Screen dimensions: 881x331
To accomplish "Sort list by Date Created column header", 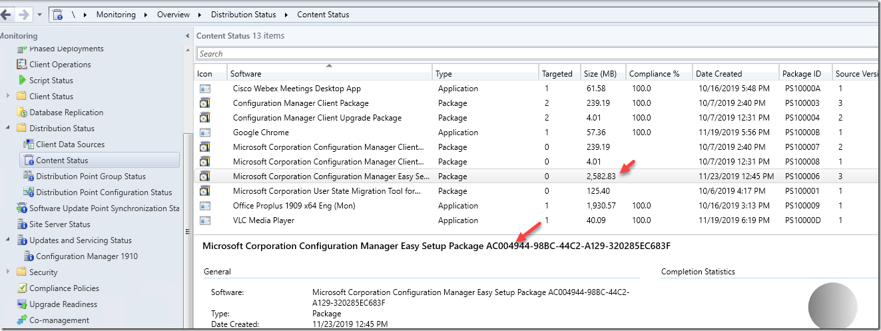I will [719, 74].
